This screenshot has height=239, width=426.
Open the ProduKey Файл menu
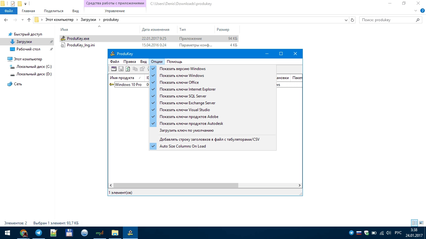pyautogui.click(x=114, y=62)
